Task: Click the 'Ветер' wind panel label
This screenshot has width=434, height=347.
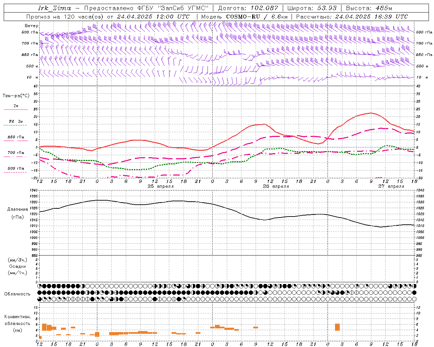Action: [x=32, y=26]
